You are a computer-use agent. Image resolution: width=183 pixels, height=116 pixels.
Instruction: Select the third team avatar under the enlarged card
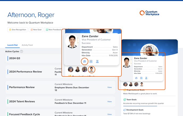85,69
